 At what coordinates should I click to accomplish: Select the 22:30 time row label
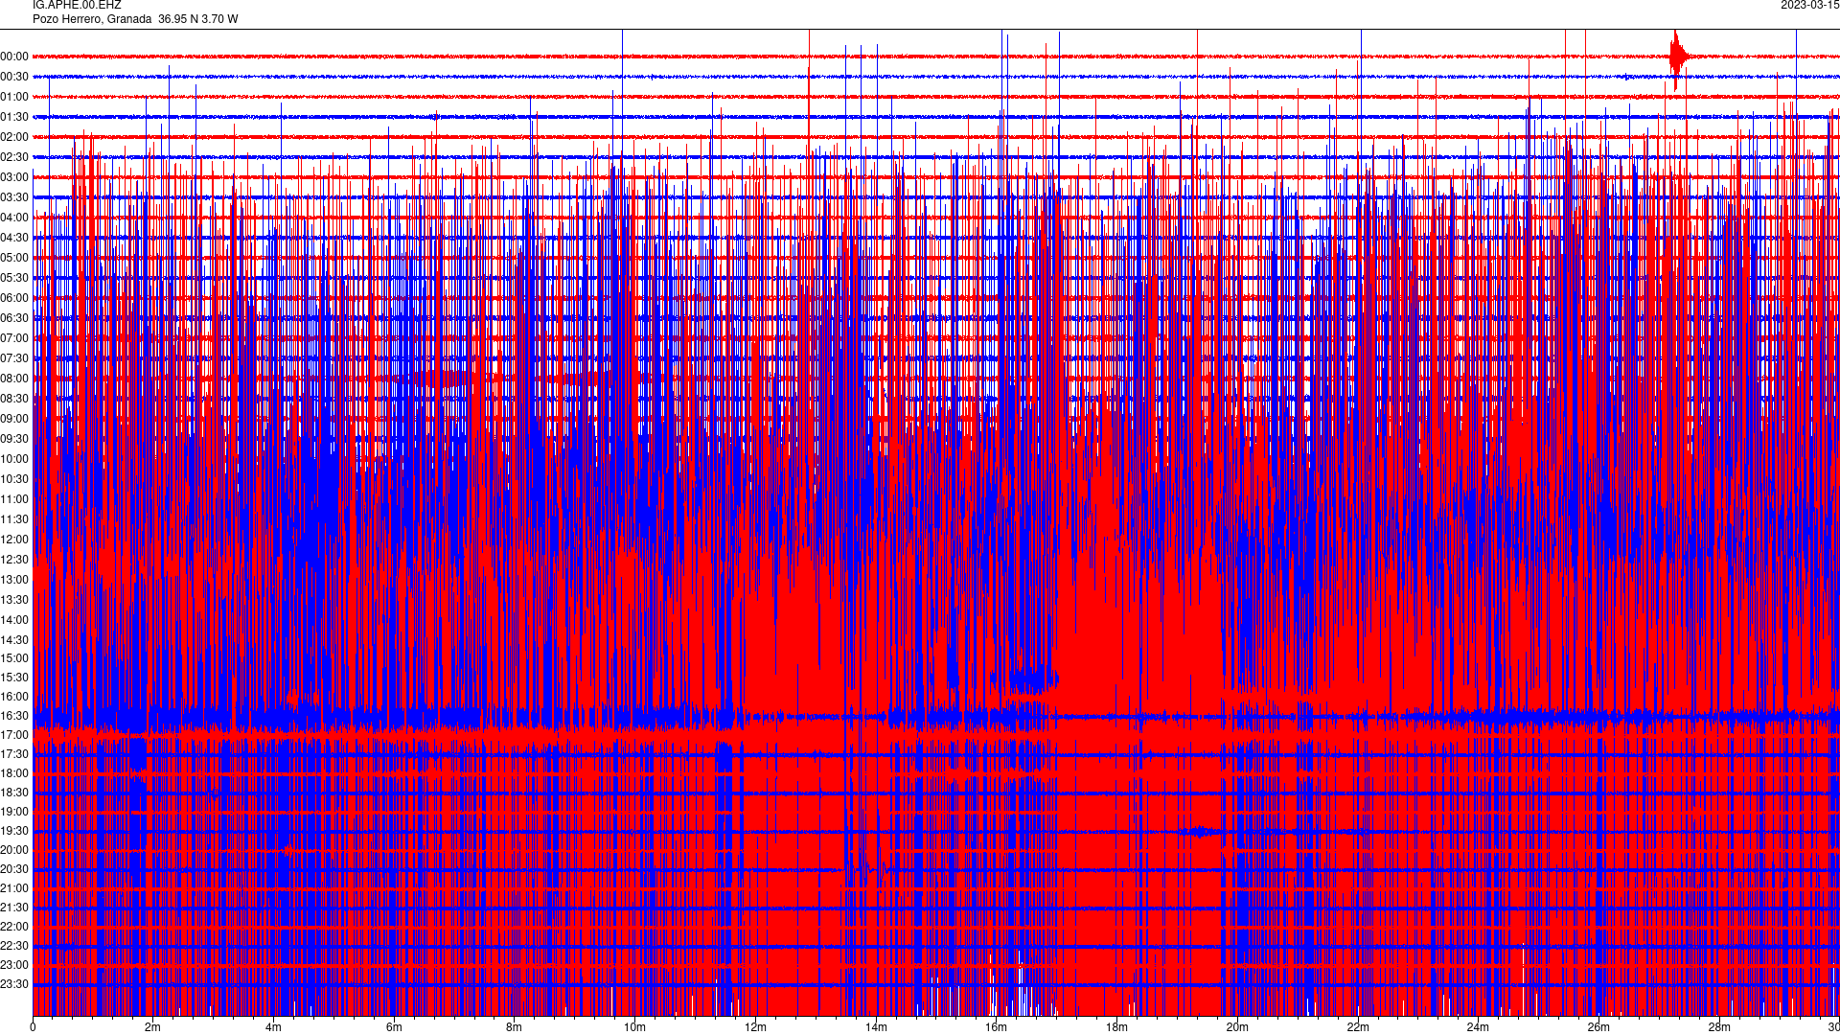click(14, 946)
